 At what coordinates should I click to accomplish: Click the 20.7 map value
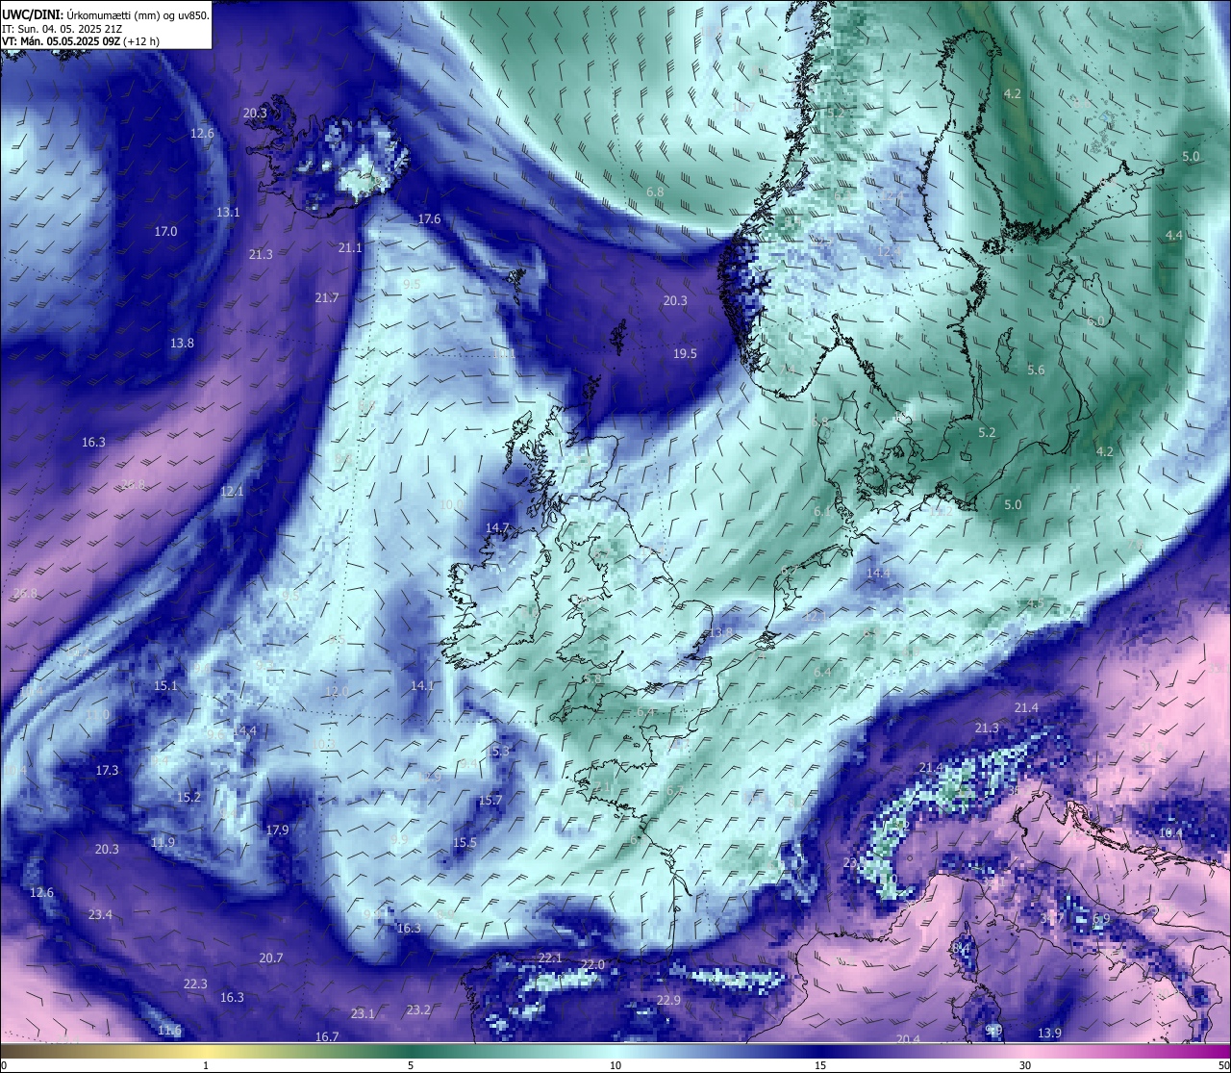(x=271, y=958)
